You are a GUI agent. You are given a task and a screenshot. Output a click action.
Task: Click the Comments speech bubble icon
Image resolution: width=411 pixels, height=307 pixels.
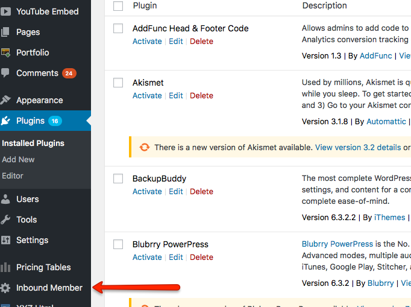(x=6, y=73)
